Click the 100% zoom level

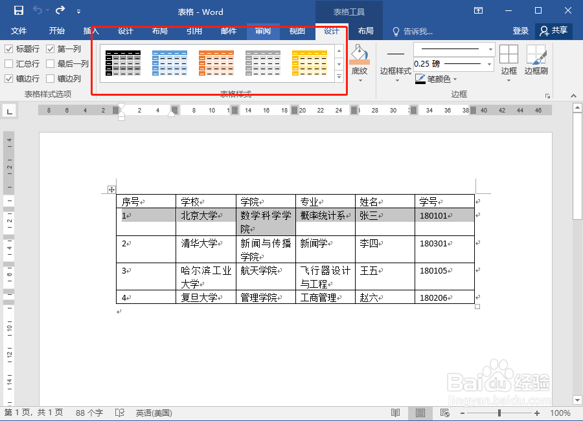point(560,413)
